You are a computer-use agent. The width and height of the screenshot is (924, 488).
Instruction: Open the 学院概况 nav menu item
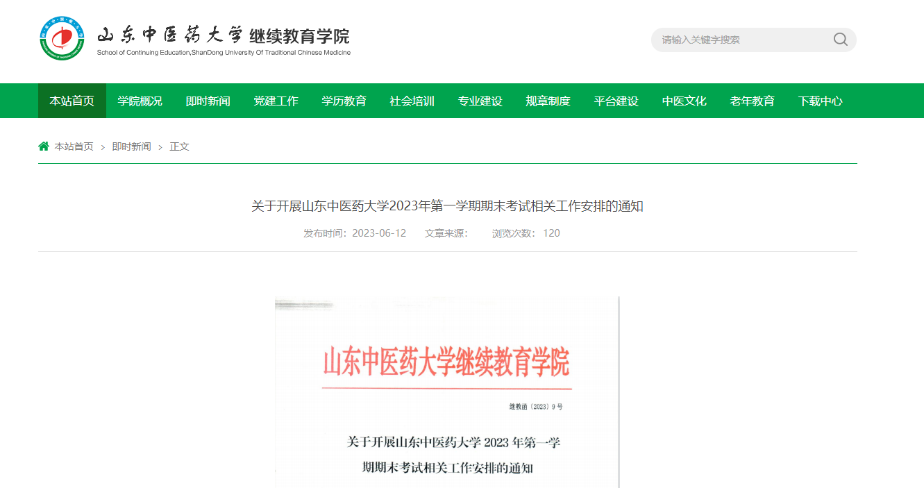click(x=140, y=101)
